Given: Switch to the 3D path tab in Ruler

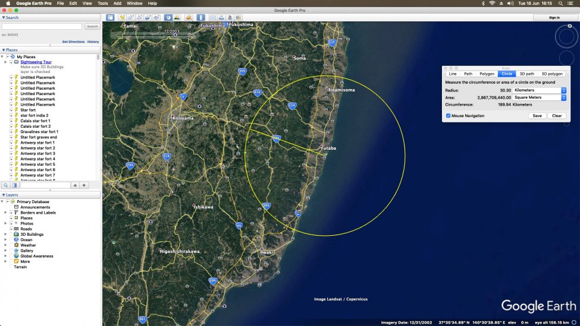Looking at the screenshot, I should tap(526, 74).
